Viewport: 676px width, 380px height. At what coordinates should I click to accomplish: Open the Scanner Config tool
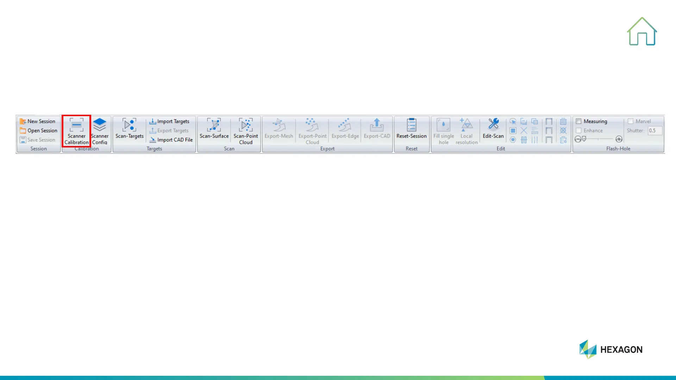[100, 125]
